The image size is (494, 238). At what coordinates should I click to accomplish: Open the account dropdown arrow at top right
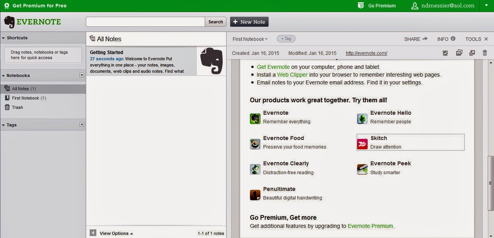click(486, 5)
